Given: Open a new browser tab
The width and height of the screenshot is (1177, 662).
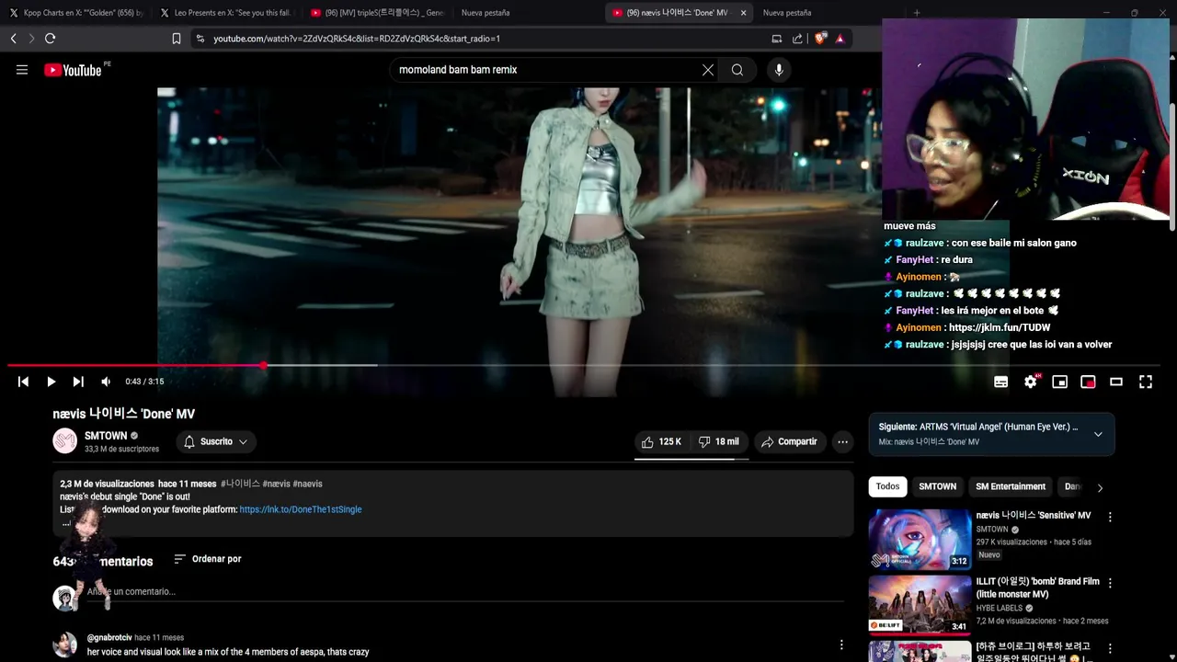Looking at the screenshot, I should pos(917,13).
